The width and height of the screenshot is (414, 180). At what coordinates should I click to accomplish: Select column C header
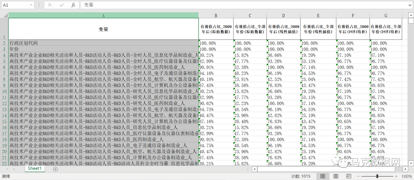(x=250, y=15)
